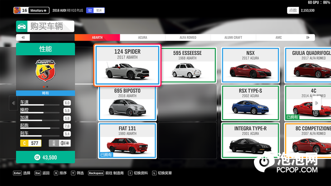Choose the 695 Biposto 2016 Abarth card
The height and width of the screenshot is (186, 331).
point(127,103)
